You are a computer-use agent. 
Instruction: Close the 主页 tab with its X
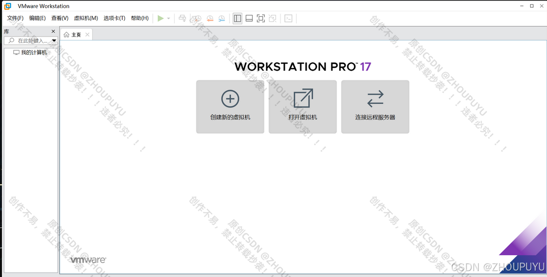87,35
